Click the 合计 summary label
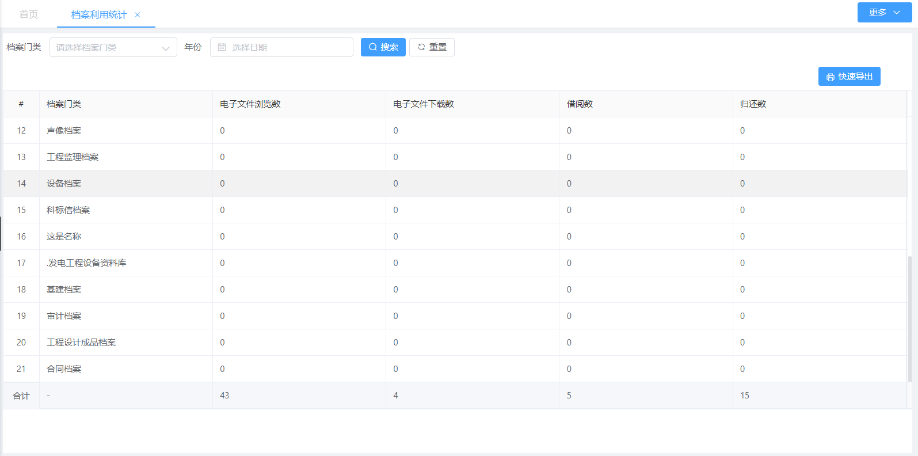This screenshot has height=456, width=918. [21, 396]
